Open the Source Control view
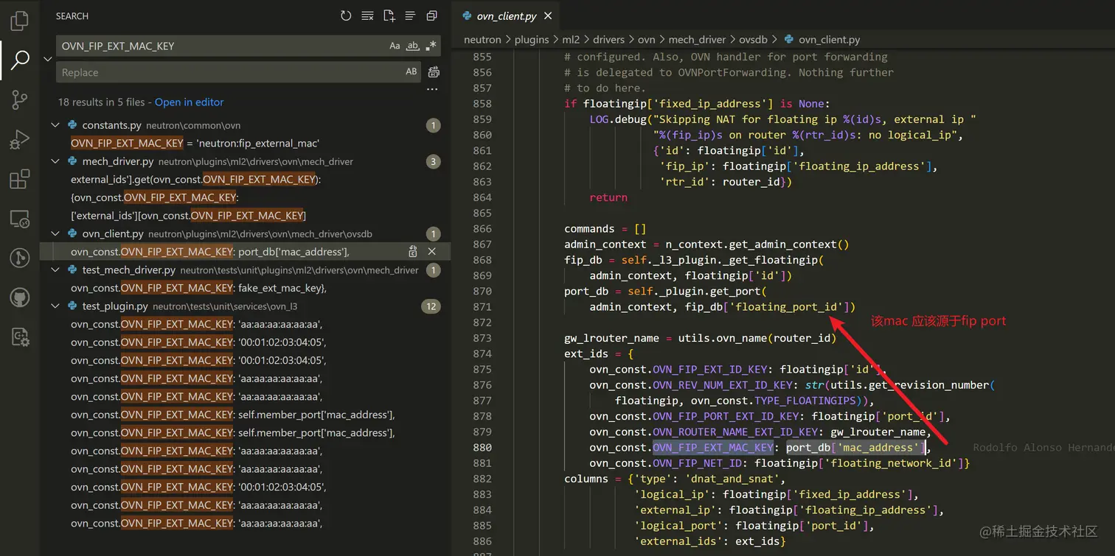Viewport: 1115px width, 556px height. [x=20, y=100]
